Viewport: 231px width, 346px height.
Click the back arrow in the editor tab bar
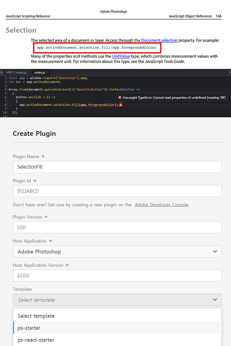tap(2, 72)
